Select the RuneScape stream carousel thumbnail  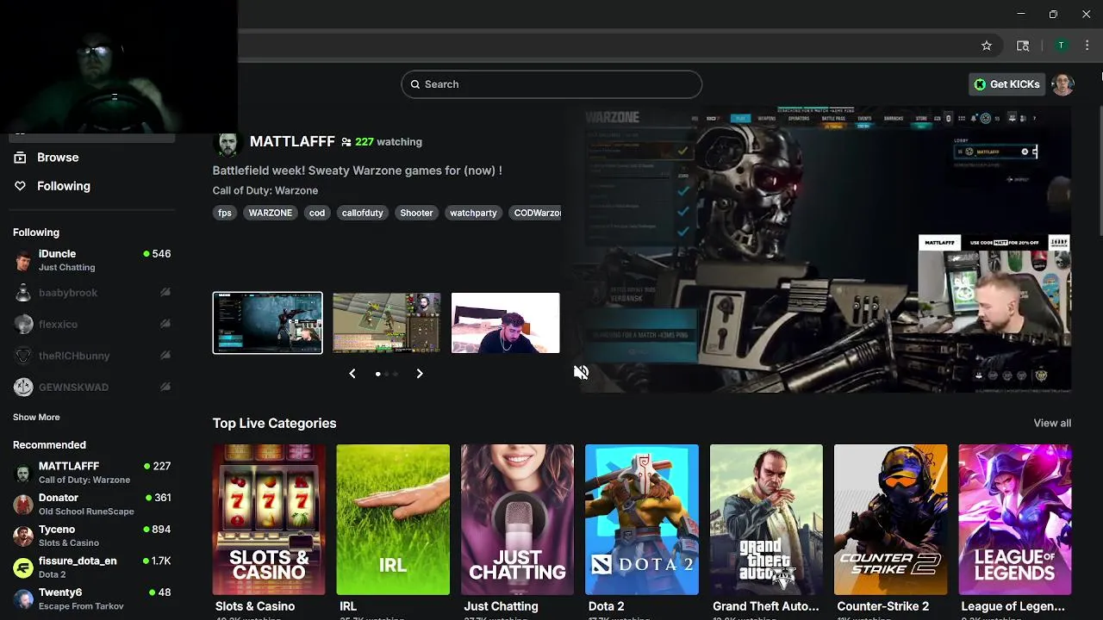[387, 323]
